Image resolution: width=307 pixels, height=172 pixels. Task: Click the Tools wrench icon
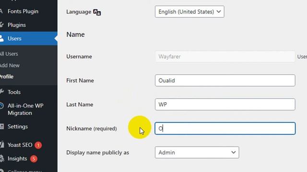click(1, 92)
